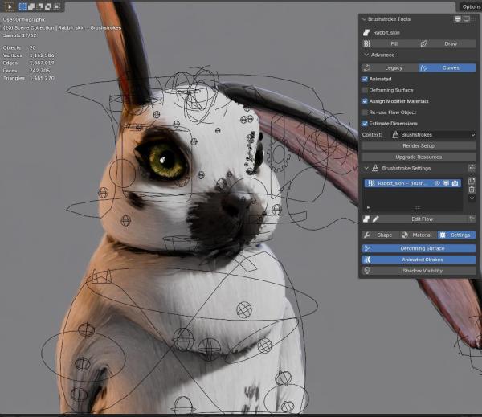Click the select tool arrow icon
Viewport: 482px width, 417px height.
(x=10, y=6)
